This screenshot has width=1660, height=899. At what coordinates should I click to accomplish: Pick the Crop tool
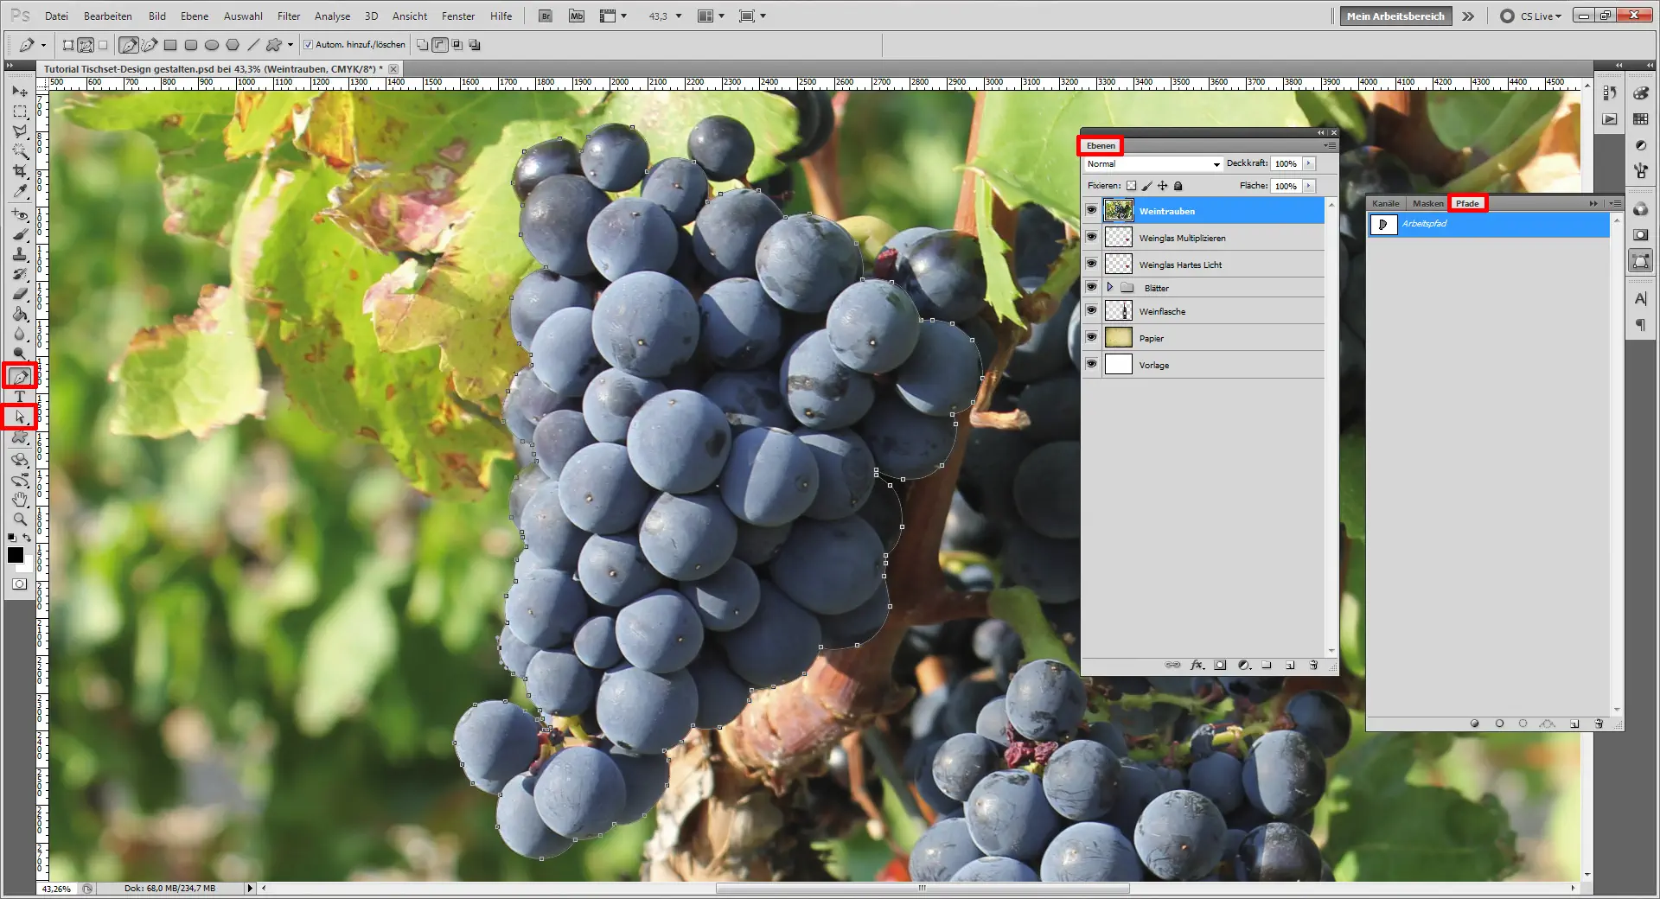coord(20,171)
